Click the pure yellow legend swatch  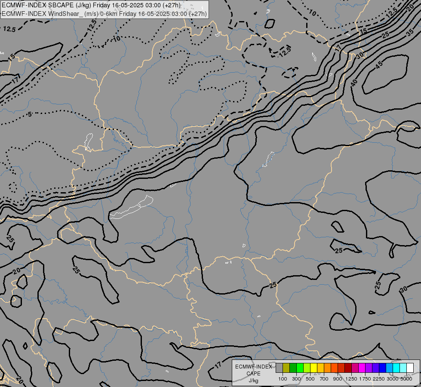(x=313, y=368)
